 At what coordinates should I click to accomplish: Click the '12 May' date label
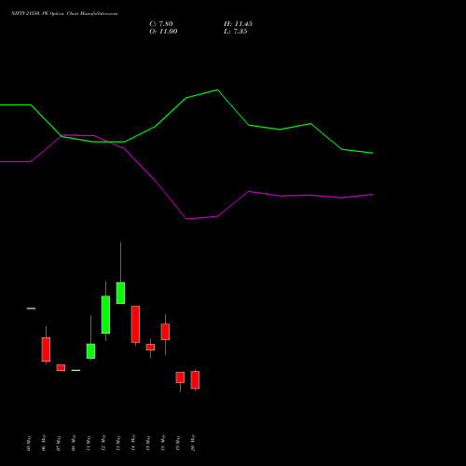click(103, 443)
